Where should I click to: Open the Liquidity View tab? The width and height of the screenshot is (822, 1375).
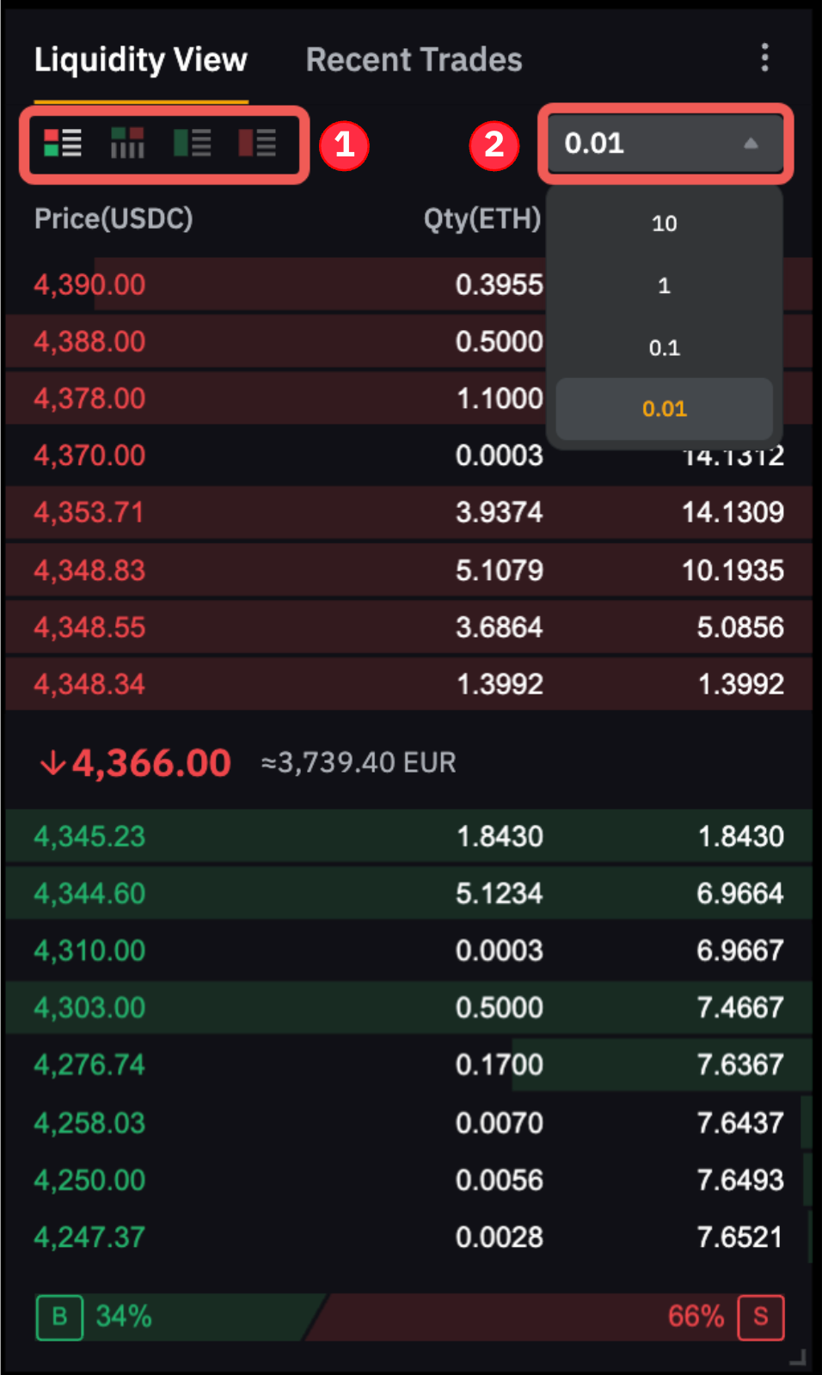(140, 60)
